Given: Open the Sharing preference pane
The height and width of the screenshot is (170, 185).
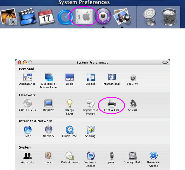Looking at the screenshot, I should (90, 132).
